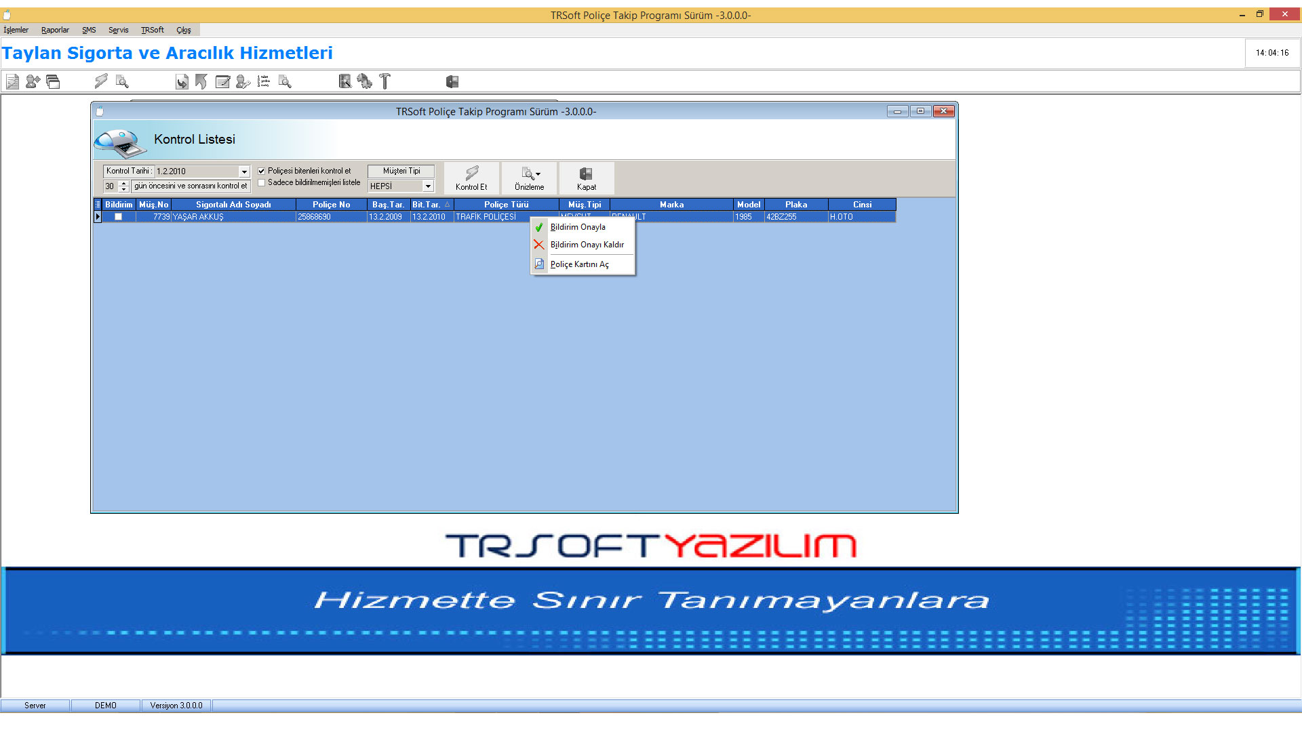1302x732 pixels.
Task: Click the TRAFİK POLİÇESİ cell
Action: point(492,217)
